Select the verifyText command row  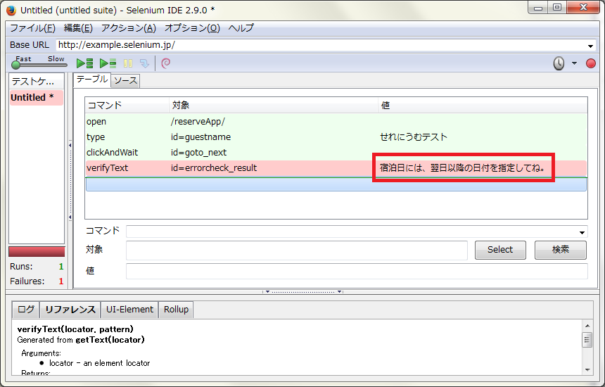tap(336, 168)
